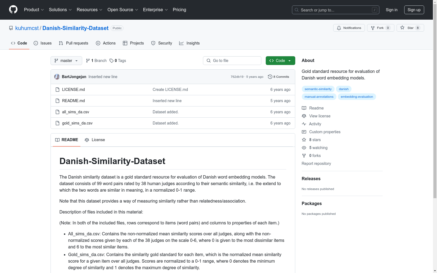Open the Pricing page

(179, 10)
